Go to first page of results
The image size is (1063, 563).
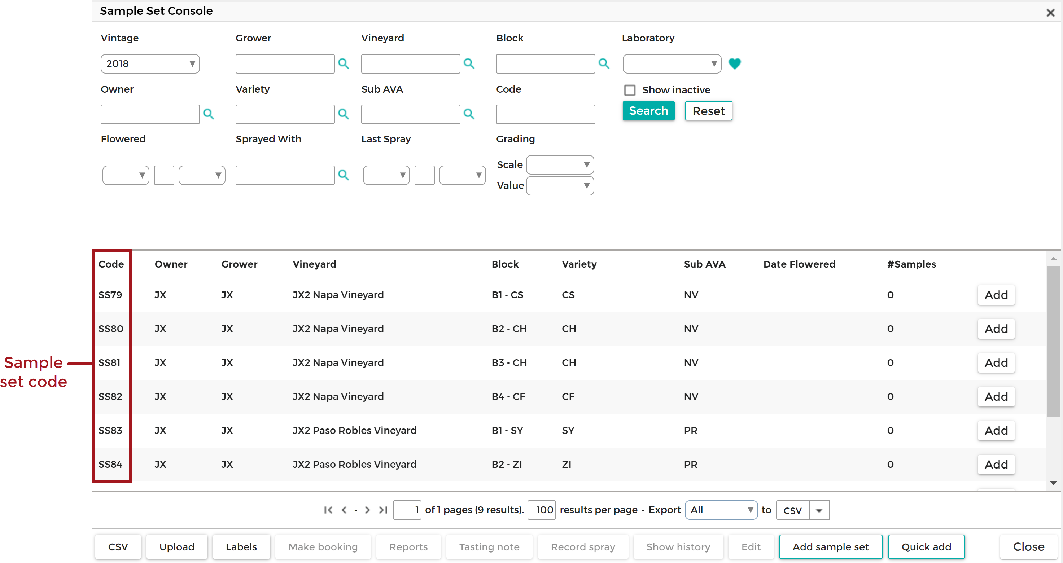click(328, 510)
